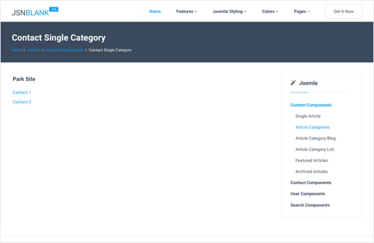The image size is (374, 243).
Task: Select User Components in sidebar menu
Action: point(308,193)
